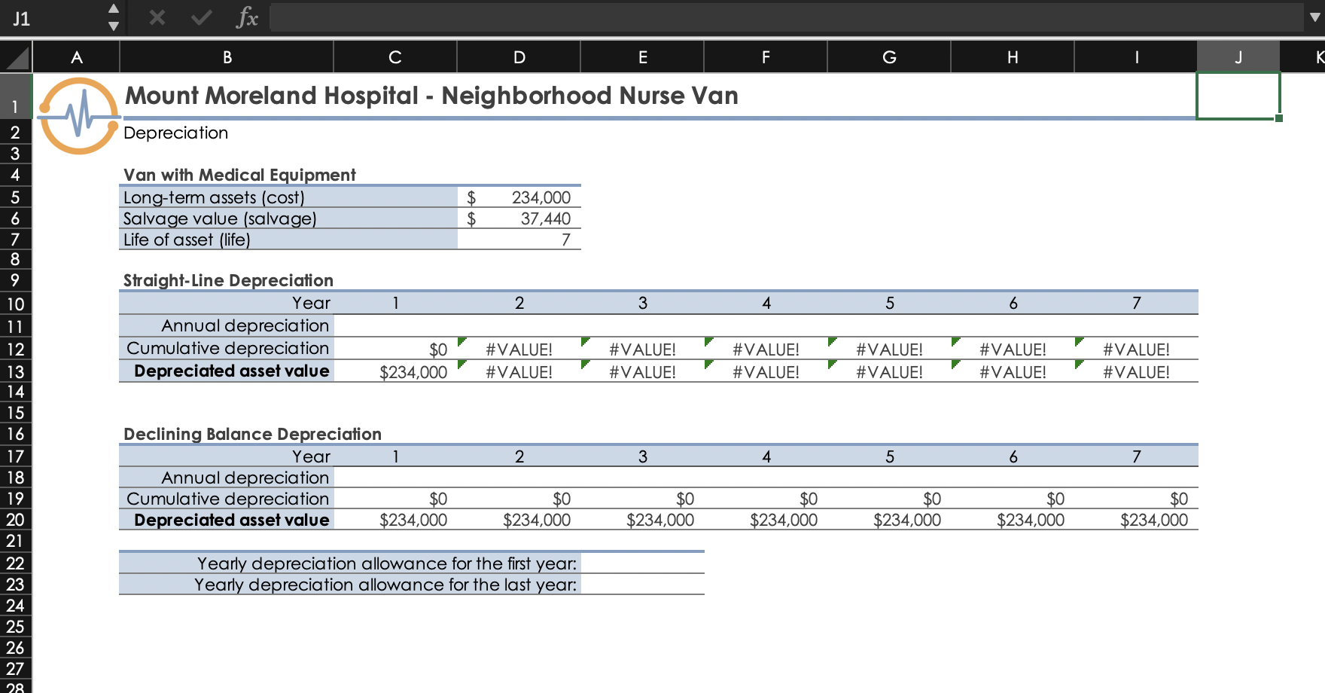Click into the formula bar input
This screenshot has height=693, width=1325.
787,17
